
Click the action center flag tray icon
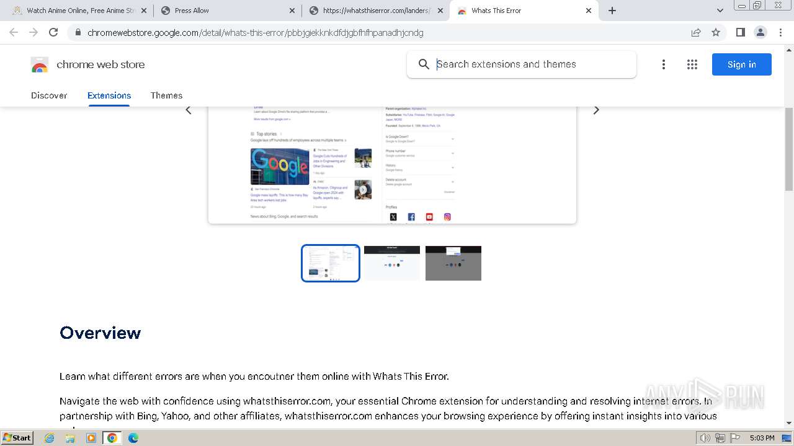point(735,438)
